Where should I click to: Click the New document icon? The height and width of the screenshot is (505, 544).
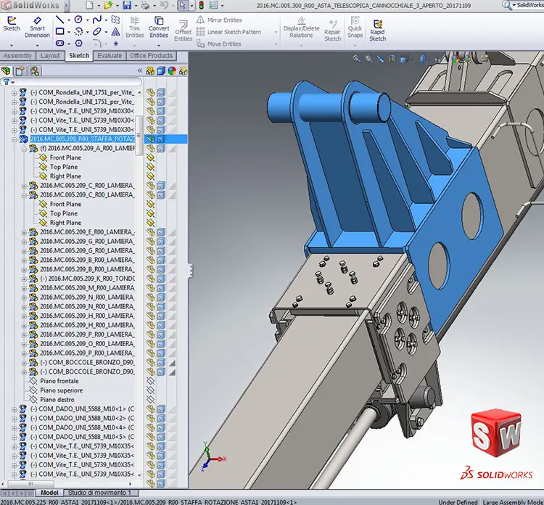click(89, 5)
